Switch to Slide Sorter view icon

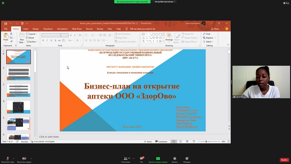(x=180, y=142)
